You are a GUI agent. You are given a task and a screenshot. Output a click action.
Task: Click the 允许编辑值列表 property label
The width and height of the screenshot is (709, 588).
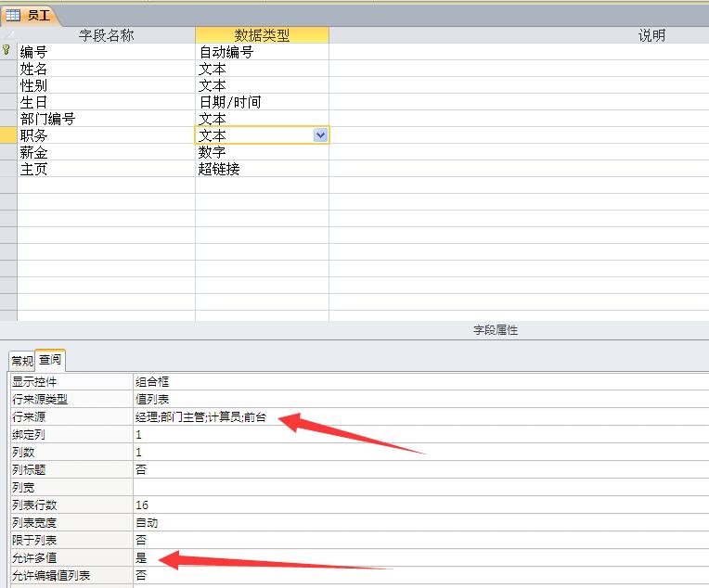71,576
